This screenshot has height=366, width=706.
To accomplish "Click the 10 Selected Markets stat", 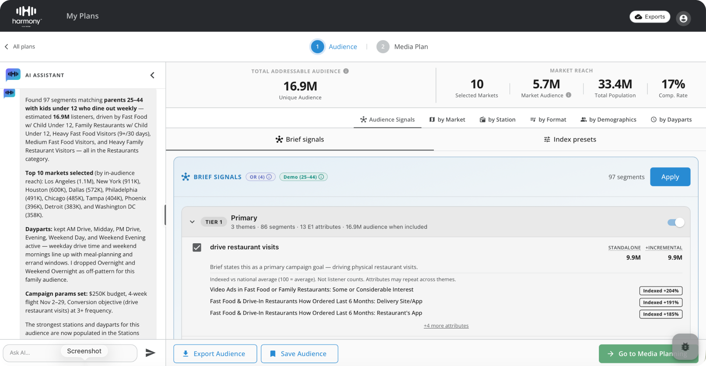I will coord(477,88).
